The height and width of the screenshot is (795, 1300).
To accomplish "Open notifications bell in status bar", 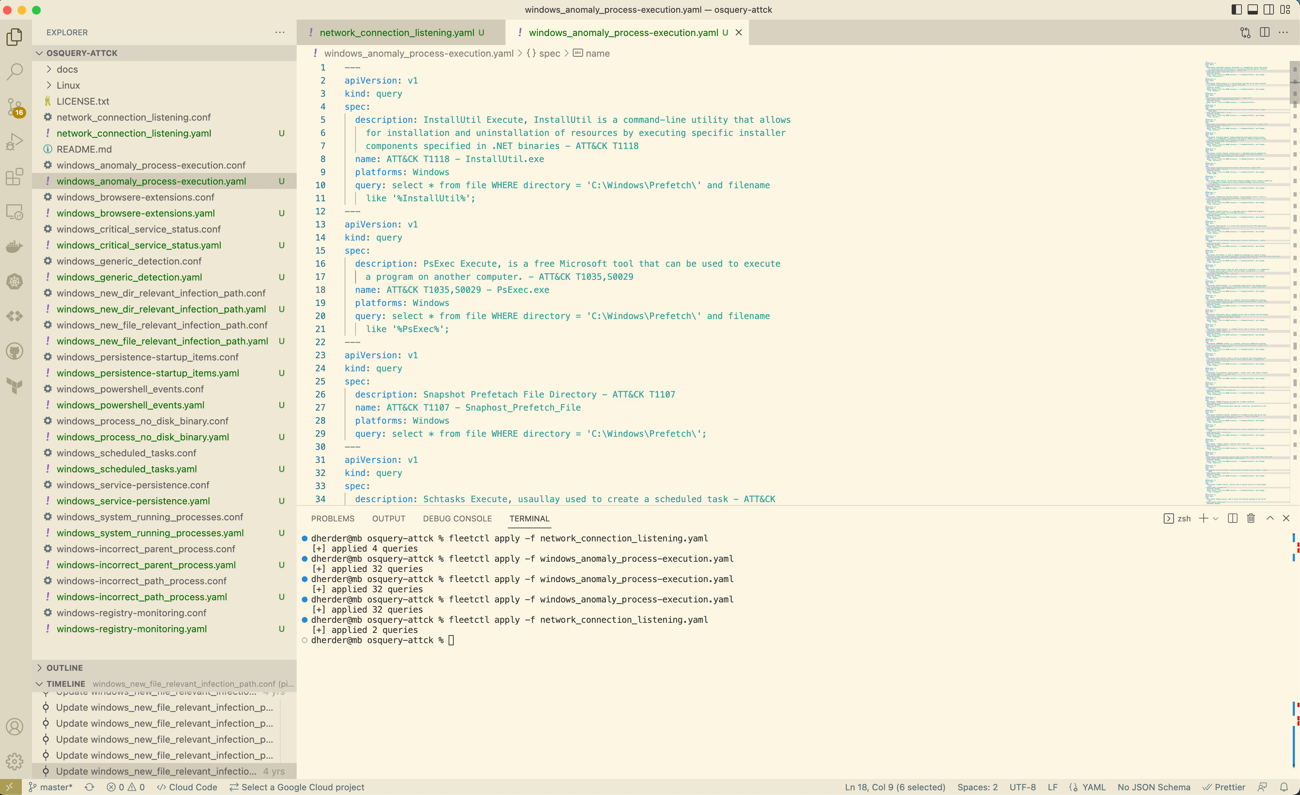I will [1284, 787].
